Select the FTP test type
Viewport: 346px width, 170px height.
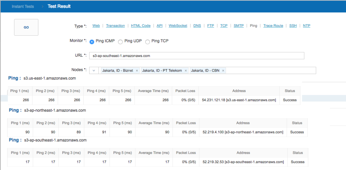pyautogui.click(x=211, y=26)
